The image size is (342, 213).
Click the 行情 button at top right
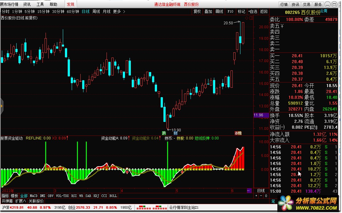click(x=284, y=4)
